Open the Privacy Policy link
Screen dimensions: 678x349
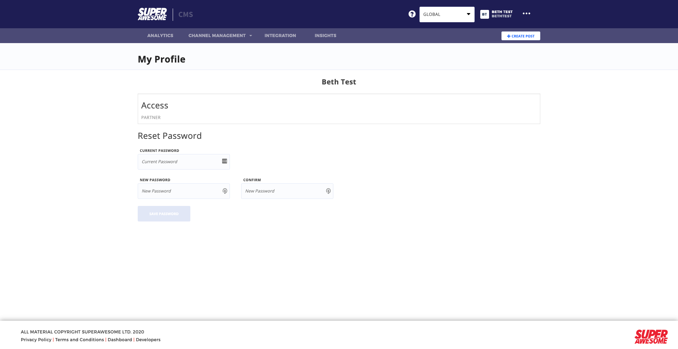click(x=36, y=340)
